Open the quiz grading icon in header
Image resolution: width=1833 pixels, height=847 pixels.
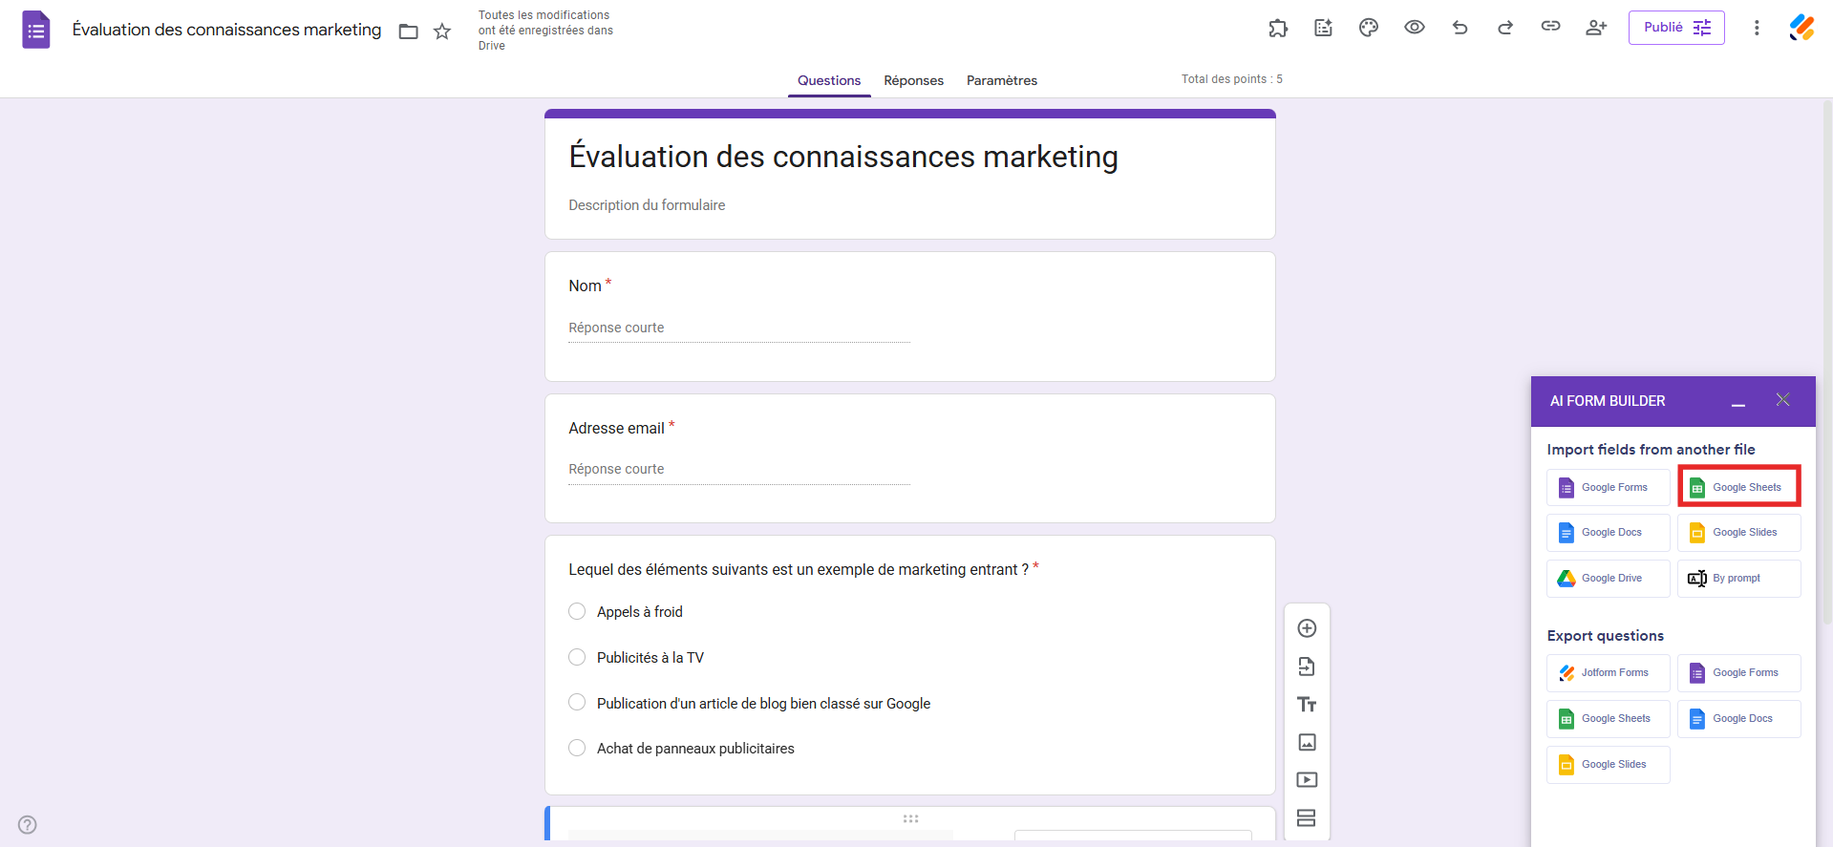click(1323, 28)
